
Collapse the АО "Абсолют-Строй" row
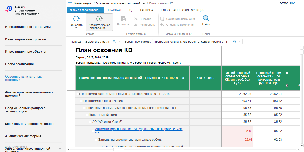click(90, 122)
